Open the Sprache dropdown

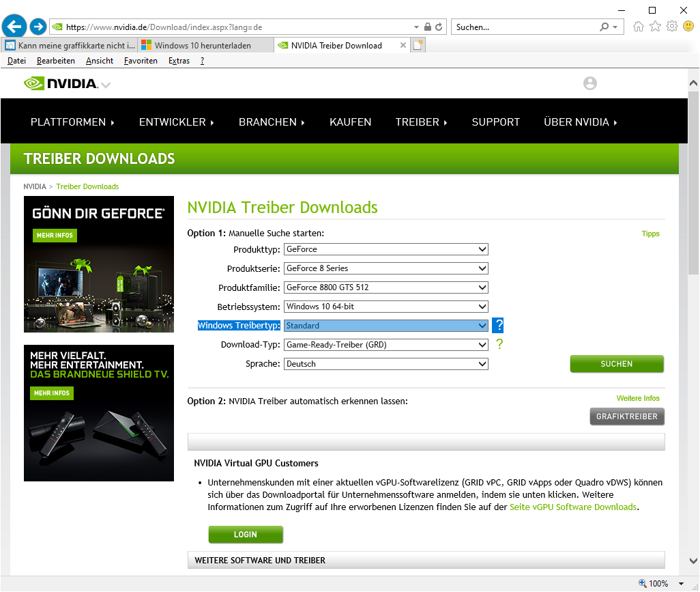[385, 364]
